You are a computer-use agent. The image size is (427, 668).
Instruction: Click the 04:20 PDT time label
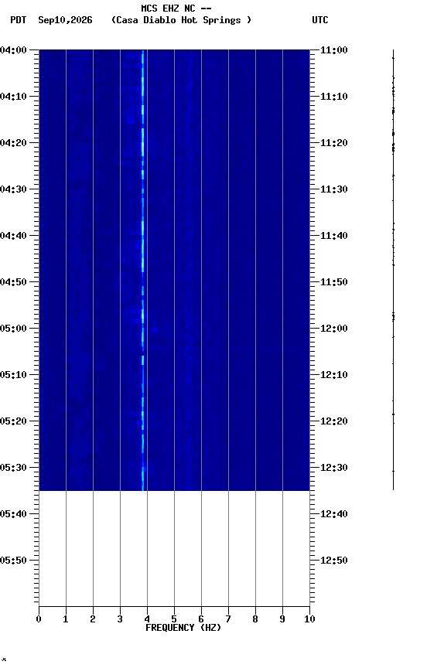click(x=13, y=143)
